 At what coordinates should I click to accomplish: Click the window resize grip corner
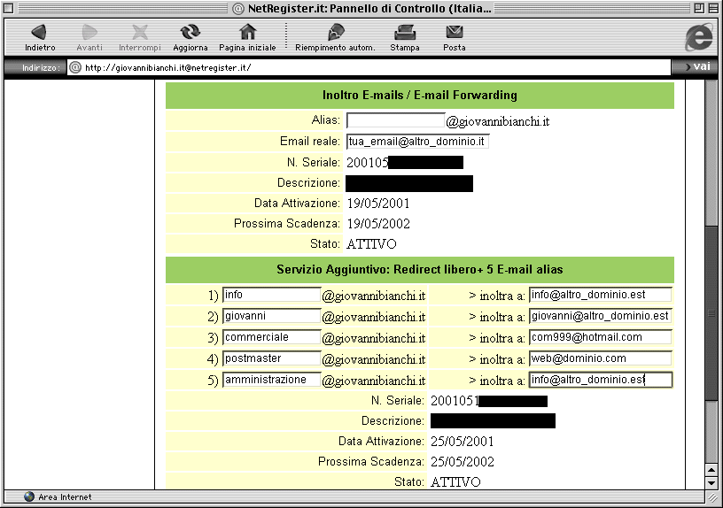(712, 497)
